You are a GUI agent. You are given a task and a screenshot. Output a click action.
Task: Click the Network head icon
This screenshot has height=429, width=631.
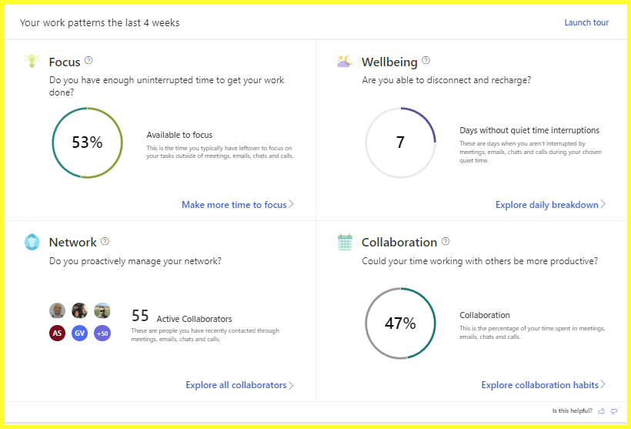pos(32,242)
